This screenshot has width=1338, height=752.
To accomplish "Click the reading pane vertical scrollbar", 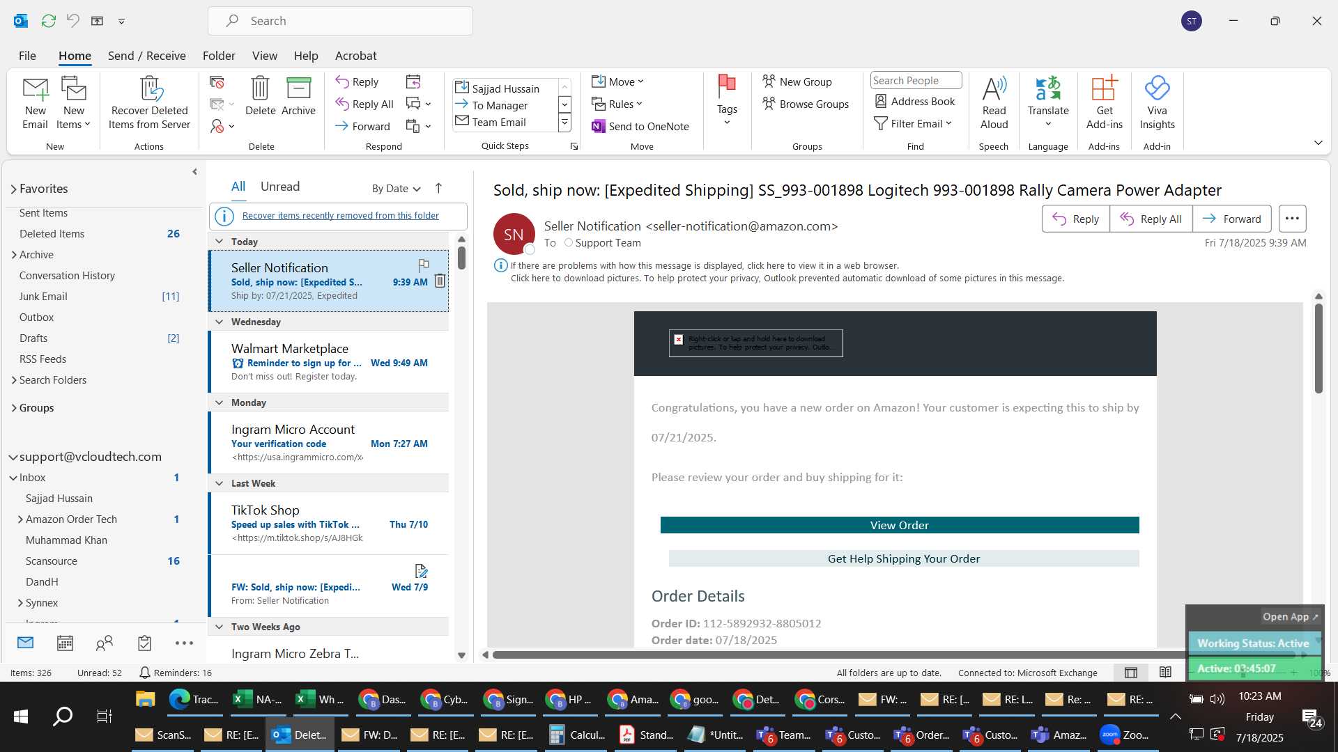I will [x=1318, y=348].
